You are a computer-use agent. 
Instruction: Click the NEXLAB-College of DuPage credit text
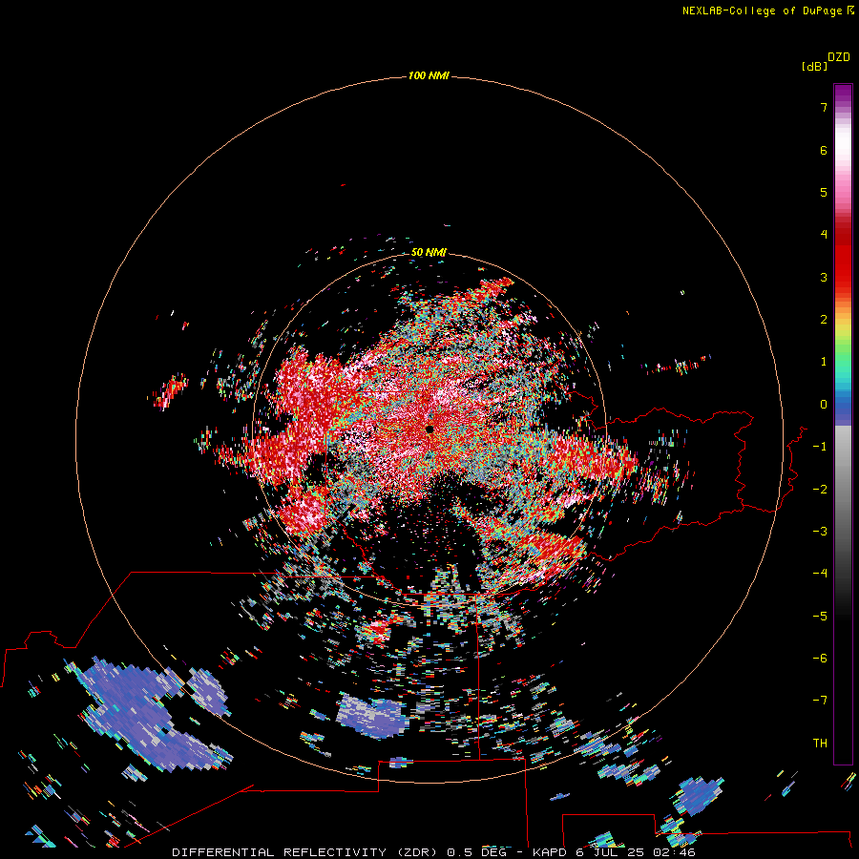tap(768, 10)
